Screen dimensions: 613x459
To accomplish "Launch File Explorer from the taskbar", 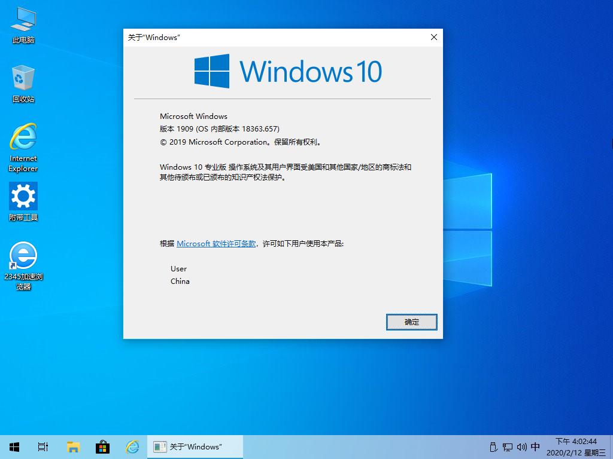I will tap(73, 447).
